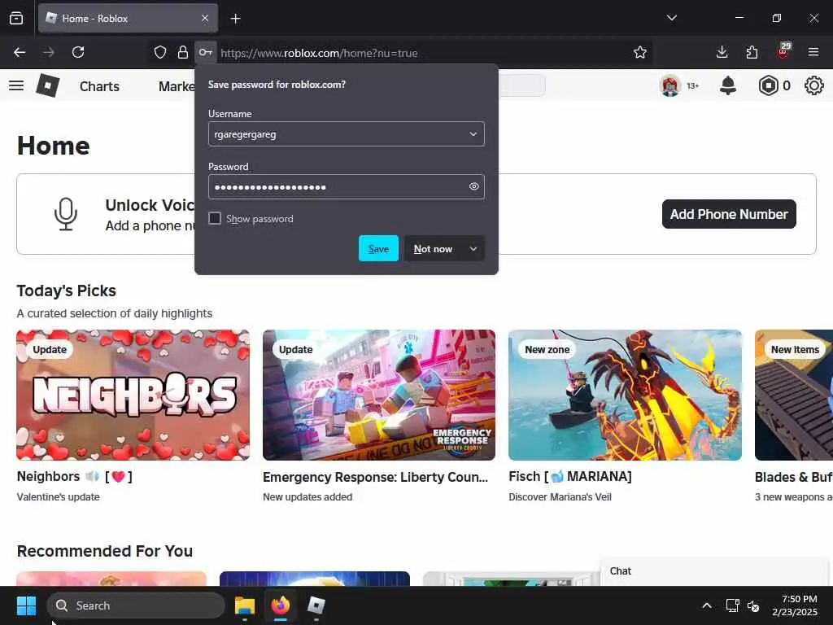Open the Roblox app from the taskbar
833x625 pixels.
316,605
